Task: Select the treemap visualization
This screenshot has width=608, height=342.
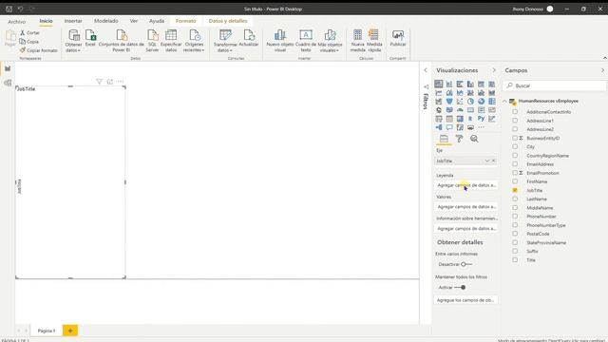Action: tap(492, 102)
